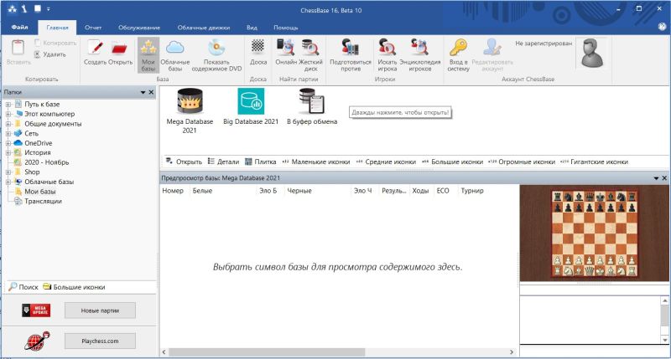Click Показать содержимое DVD icon
This screenshot has width=671, height=359.
click(x=216, y=48)
